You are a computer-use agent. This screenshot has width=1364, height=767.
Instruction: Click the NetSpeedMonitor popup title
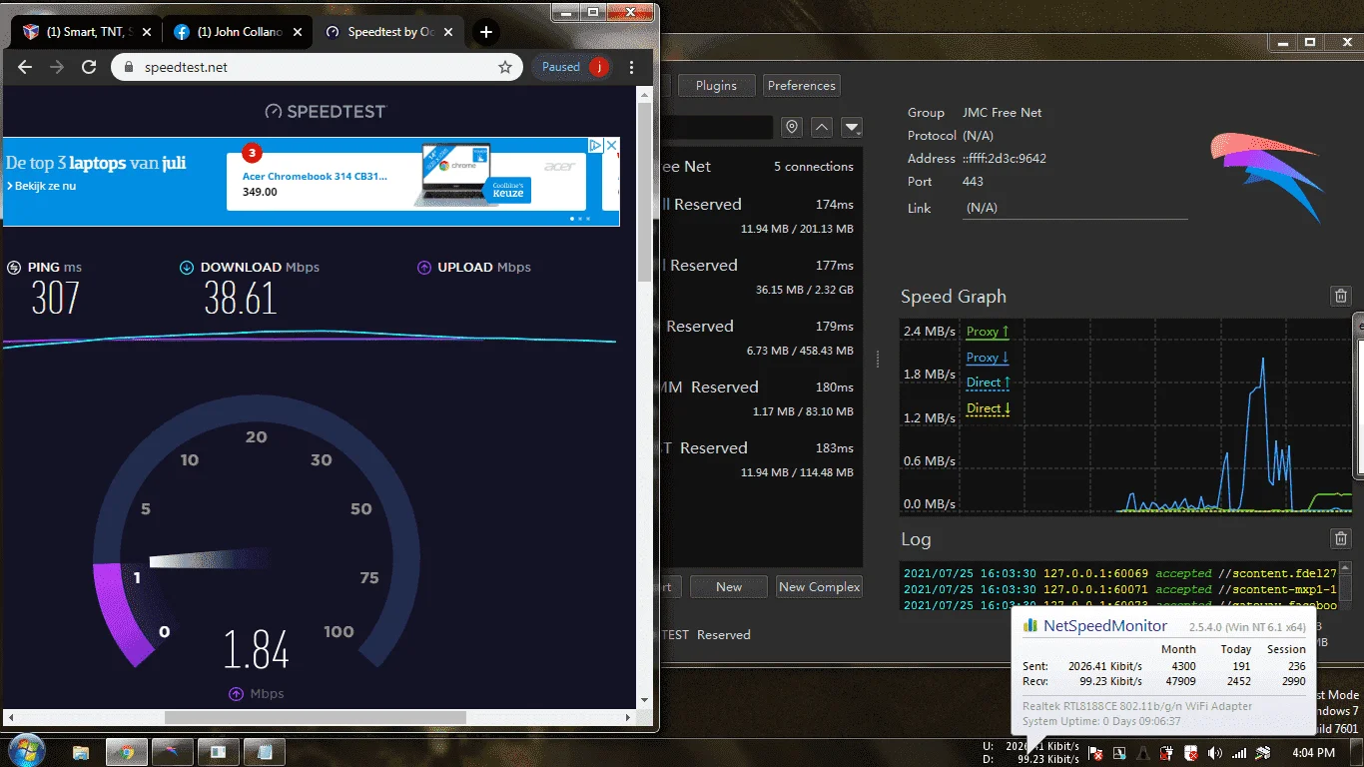[1105, 626]
